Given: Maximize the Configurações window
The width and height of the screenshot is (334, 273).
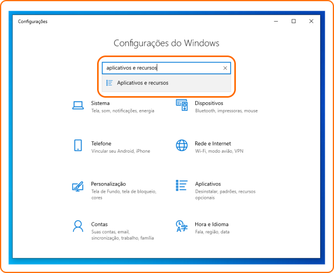Looking at the screenshot, I should coord(294,21).
